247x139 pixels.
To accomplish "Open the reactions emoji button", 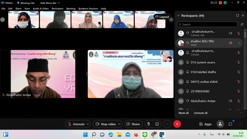I will [157, 124].
